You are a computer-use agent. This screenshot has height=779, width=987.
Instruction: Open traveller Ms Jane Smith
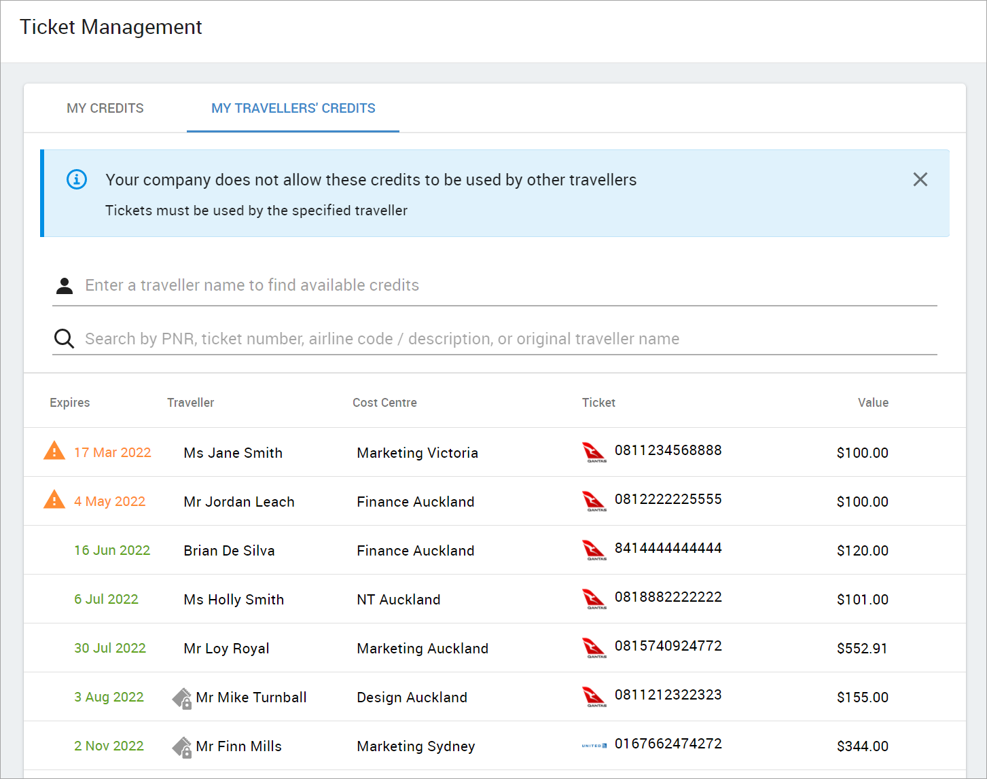(233, 453)
